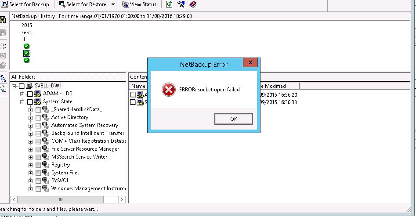Select the bottom green backup history checkmark
This screenshot has height=217, width=416.
(x=27, y=60)
